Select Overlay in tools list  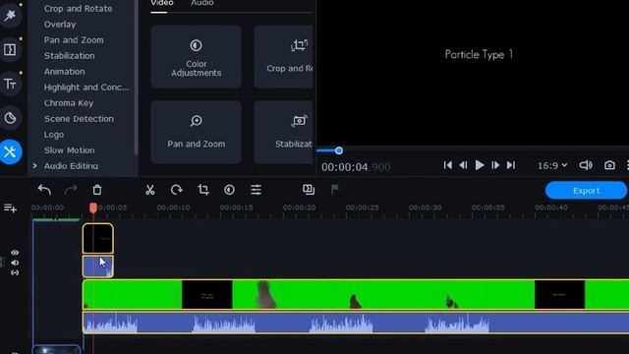pos(60,25)
